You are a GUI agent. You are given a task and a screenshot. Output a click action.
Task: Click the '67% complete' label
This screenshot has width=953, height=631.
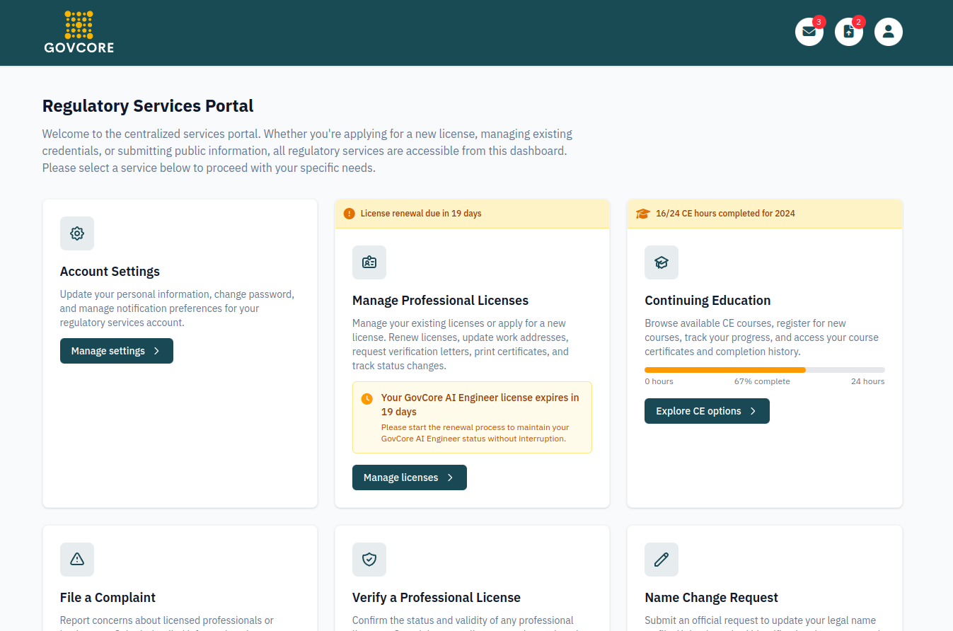[762, 381]
